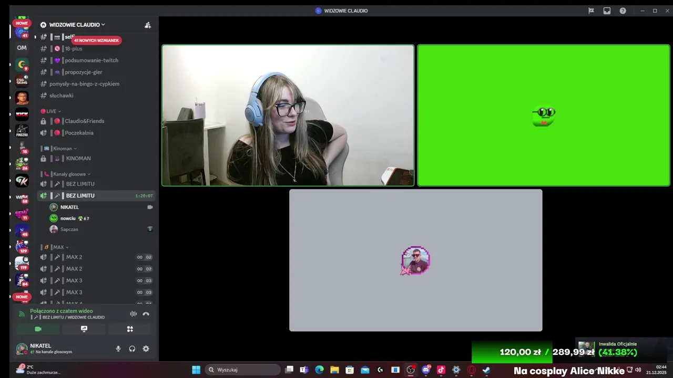Screen dimensions: 673x378
Task: Open the weather widget showing 2°C
Action: pyautogui.click(x=38, y=370)
